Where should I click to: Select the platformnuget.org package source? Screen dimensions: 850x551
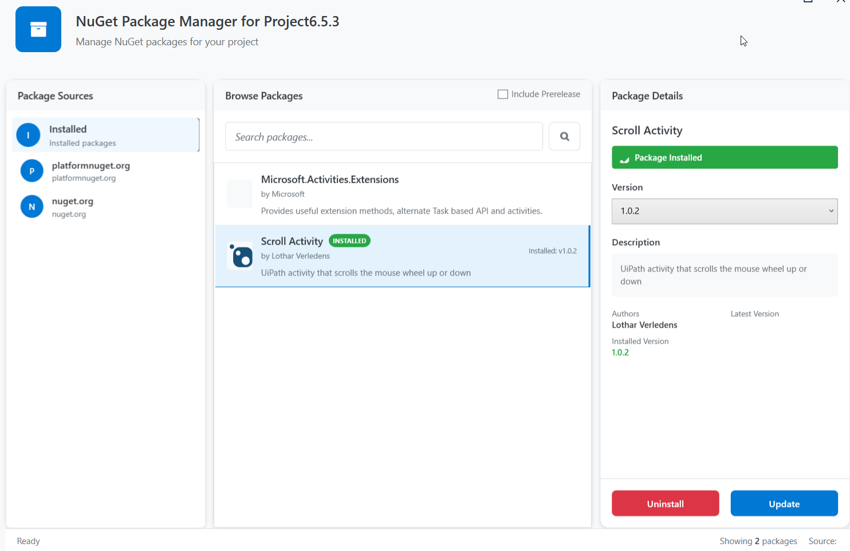click(105, 171)
